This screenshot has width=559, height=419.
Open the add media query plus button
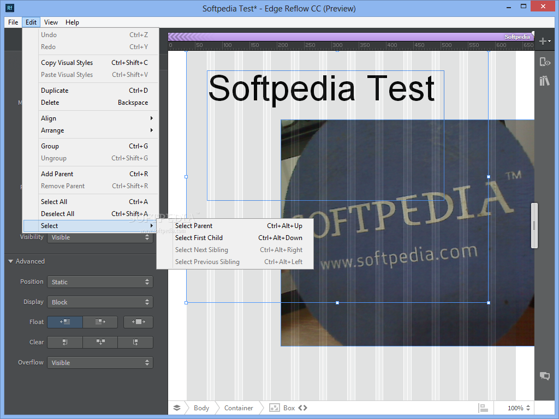(x=545, y=41)
